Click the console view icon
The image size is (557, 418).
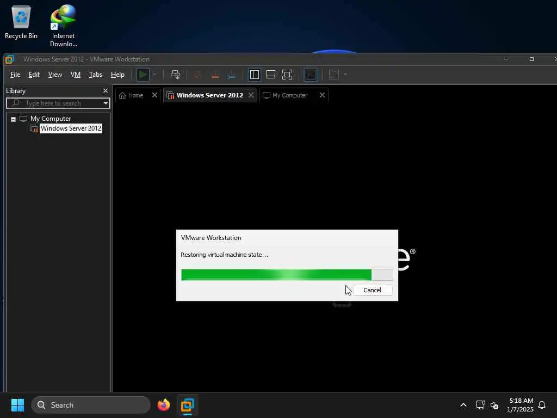click(311, 75)
